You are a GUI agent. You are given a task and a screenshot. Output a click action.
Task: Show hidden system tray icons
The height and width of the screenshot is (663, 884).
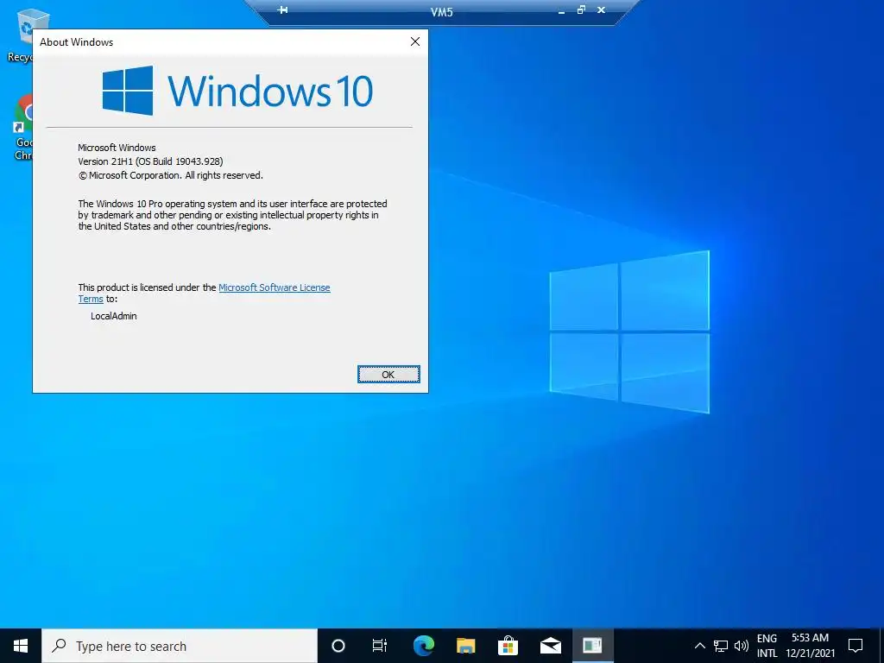[699, 646]
